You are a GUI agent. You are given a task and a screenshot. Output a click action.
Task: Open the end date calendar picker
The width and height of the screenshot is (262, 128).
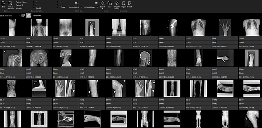pos(96,3)
